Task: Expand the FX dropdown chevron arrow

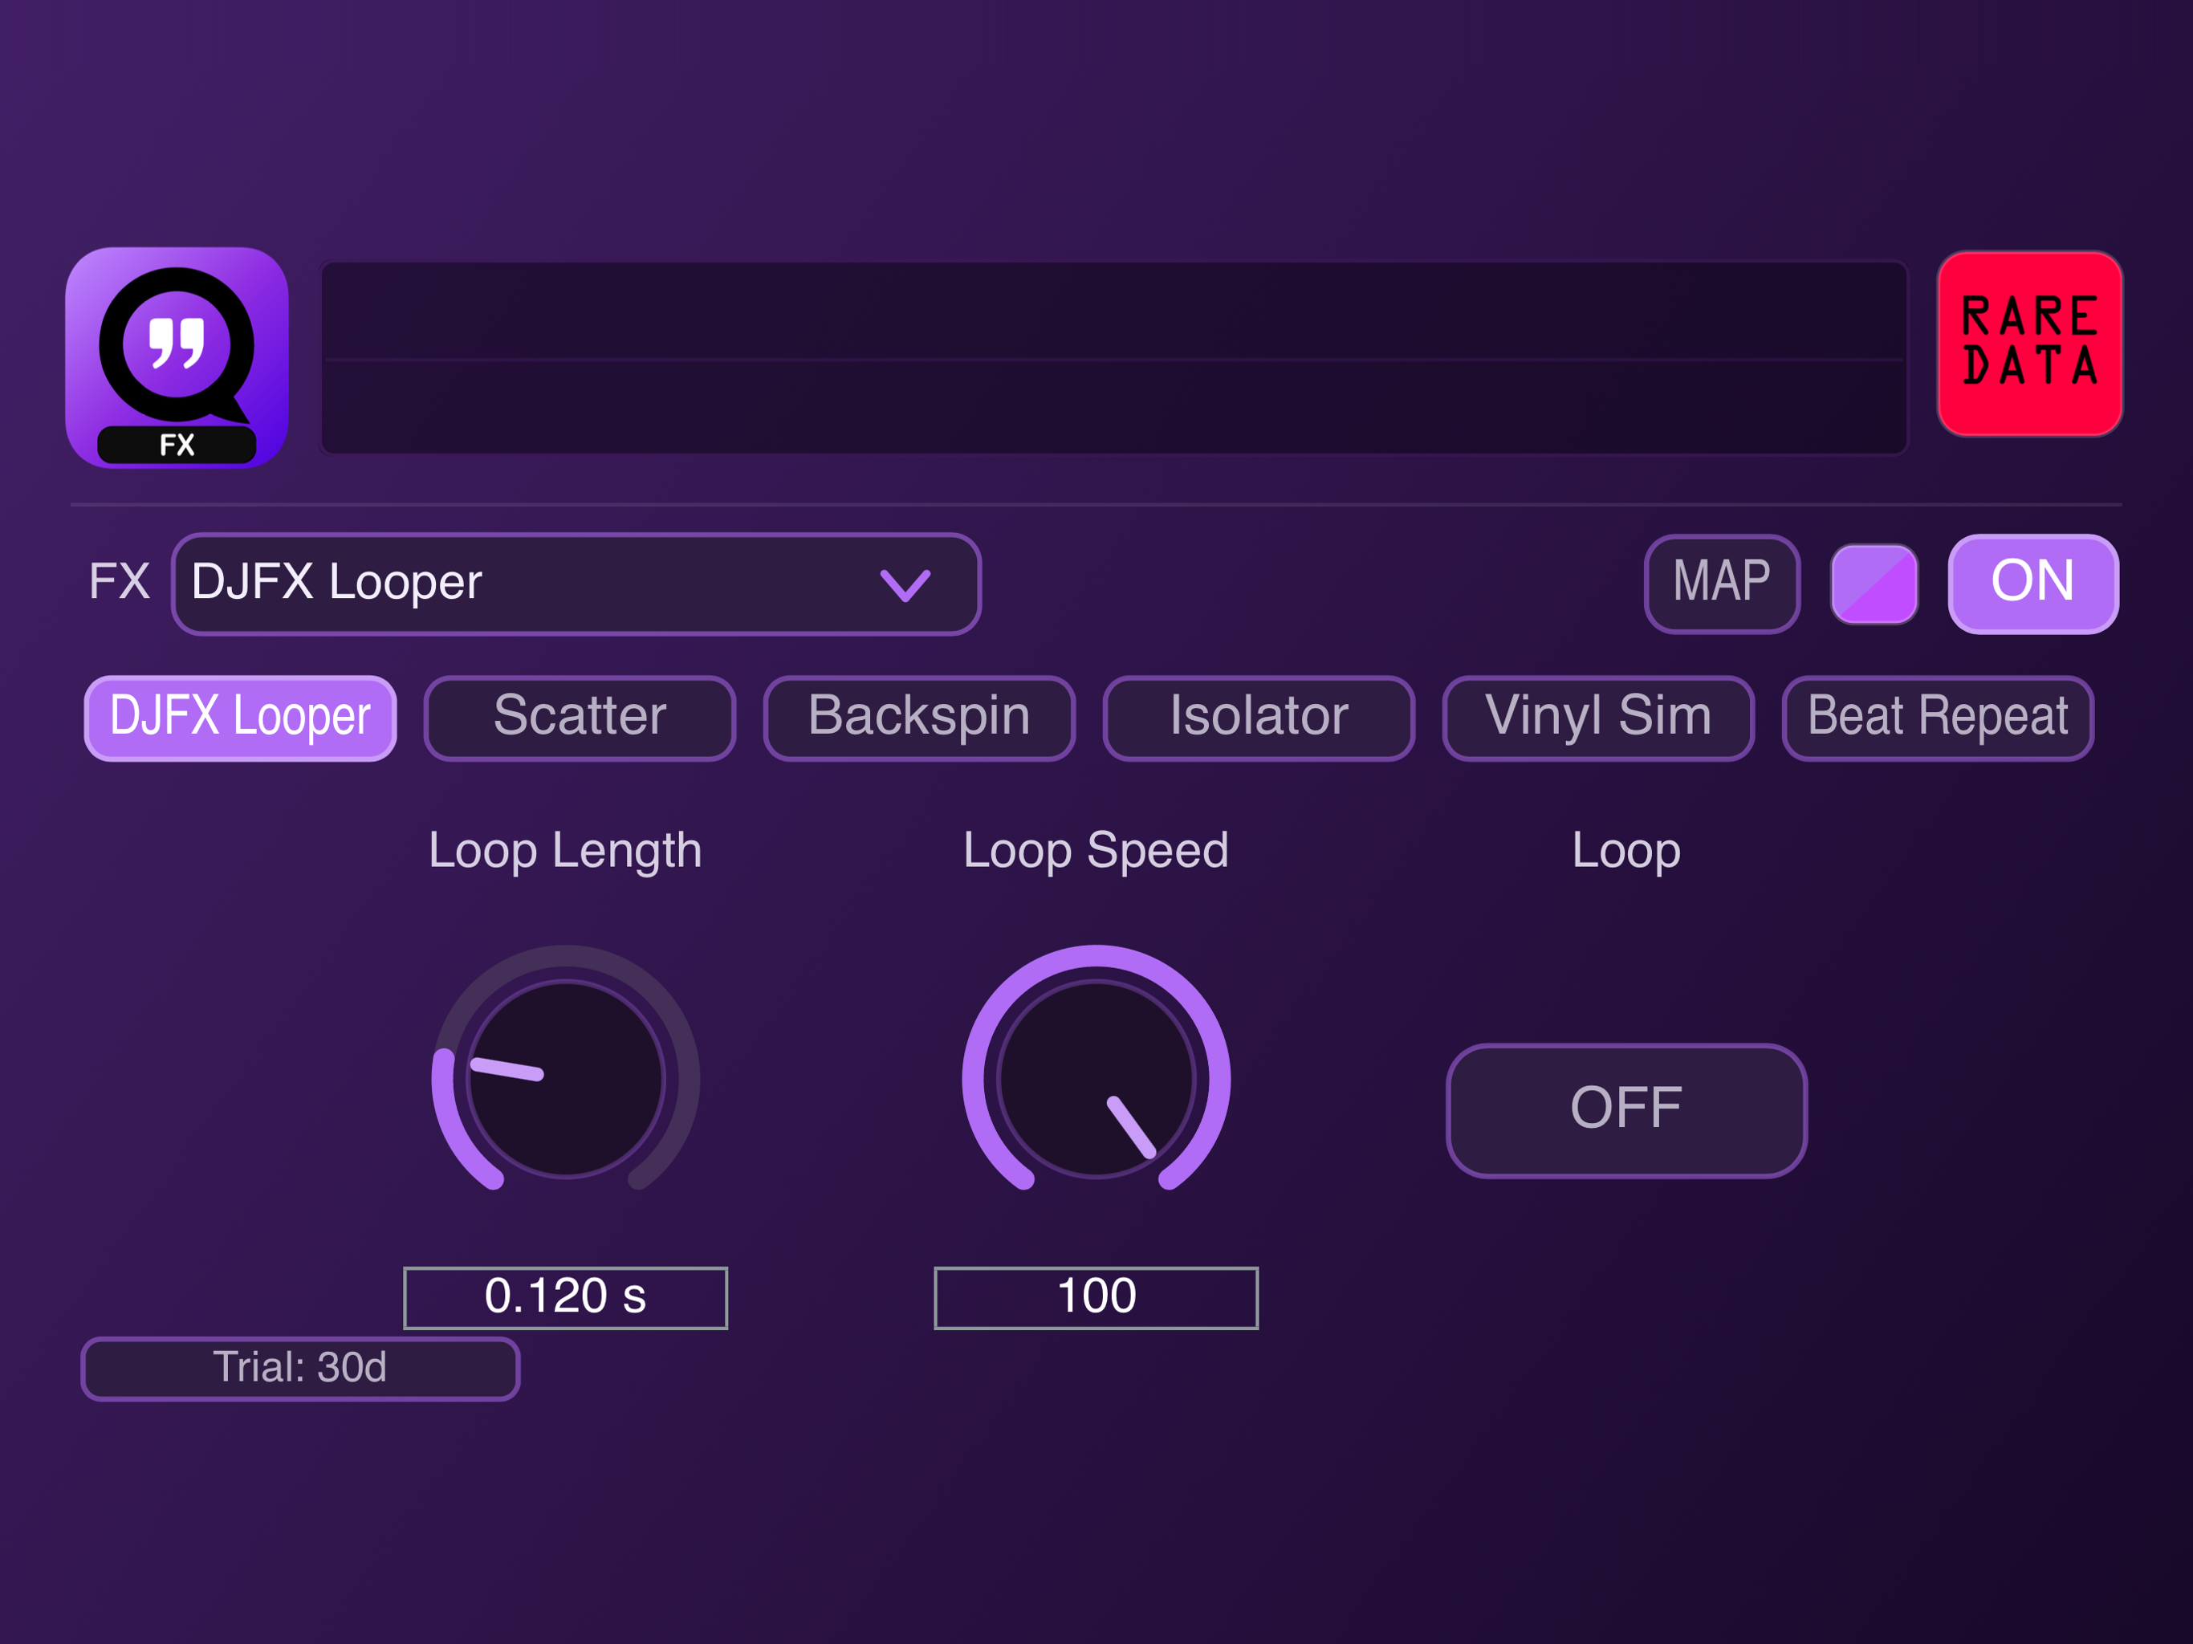Action: coord(905,584)
